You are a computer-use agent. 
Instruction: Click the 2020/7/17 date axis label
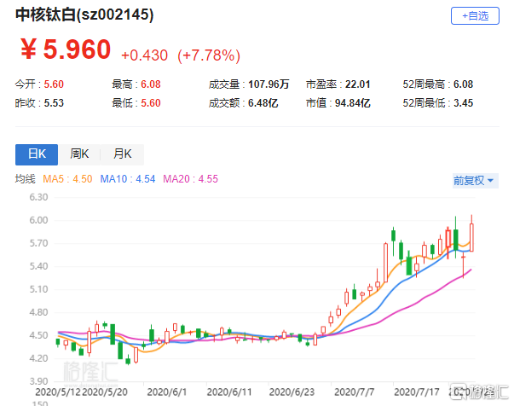(x=417, y=392)
